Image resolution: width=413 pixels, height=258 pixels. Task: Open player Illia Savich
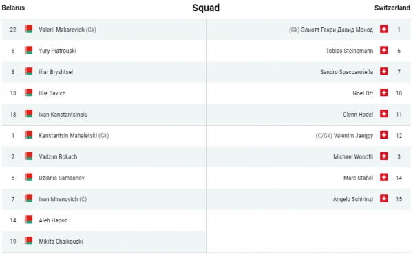coord(52,93)
